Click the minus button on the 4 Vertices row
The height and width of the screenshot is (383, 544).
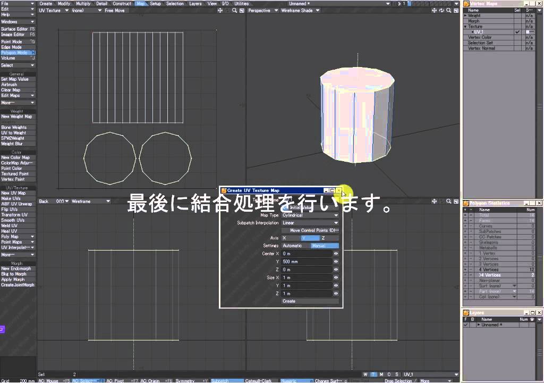click(471, 270)
